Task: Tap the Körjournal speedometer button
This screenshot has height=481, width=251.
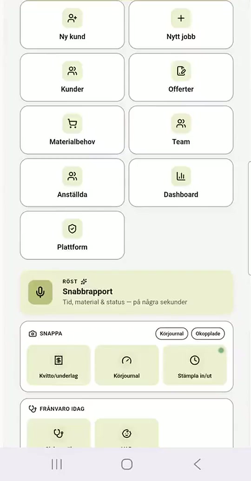Action: [126, 365]
